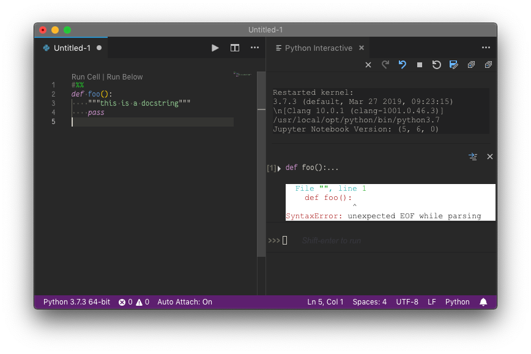Collapse all cell inputs
This screenshot has height=354, width=531.
(488, 64)
